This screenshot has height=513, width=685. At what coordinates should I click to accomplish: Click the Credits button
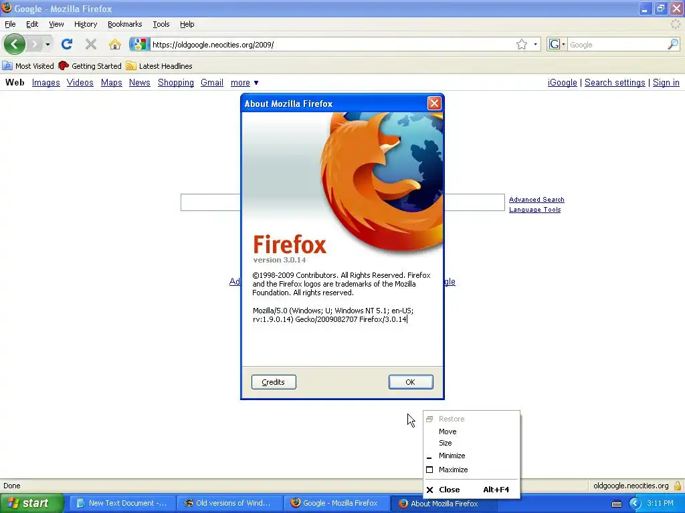(274, 382)
